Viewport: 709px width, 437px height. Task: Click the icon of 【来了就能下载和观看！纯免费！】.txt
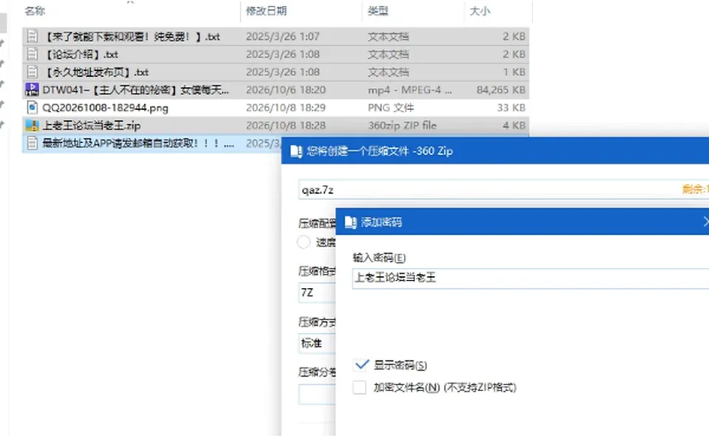pyautogui.click(x=32, y=36)
